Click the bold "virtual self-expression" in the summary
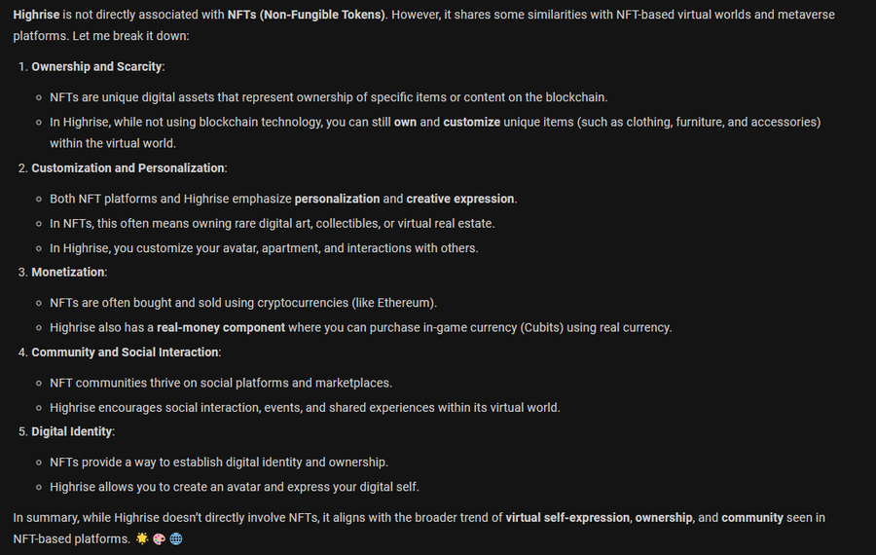This screenshot has height=555, width=876. (567, 518)
